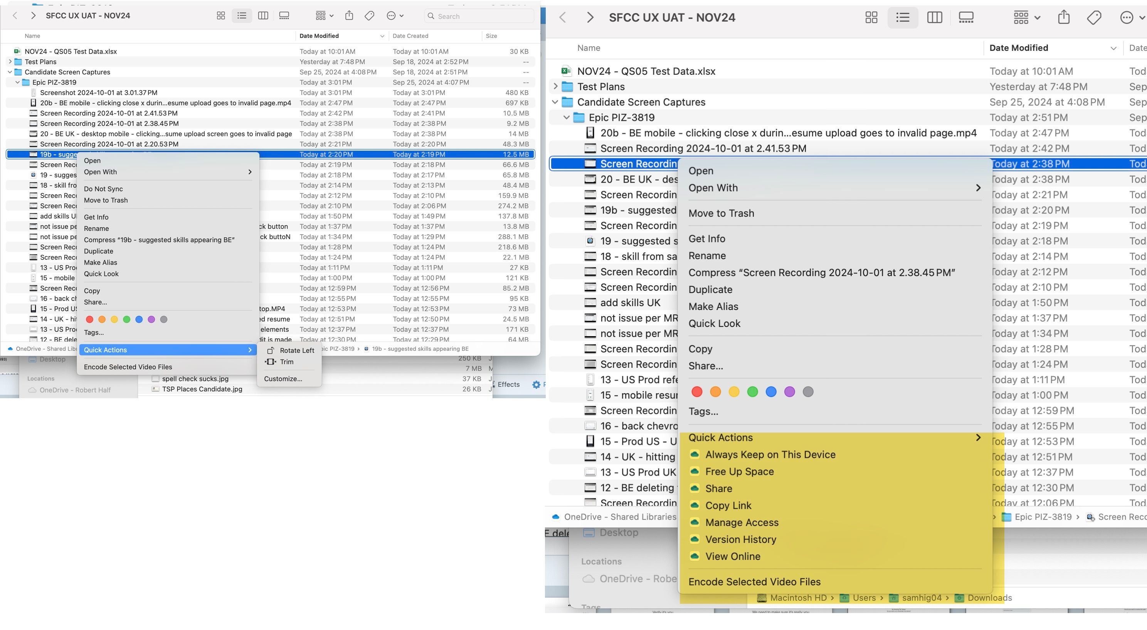Click the Downloads breadcrumb in the path bar
This screenshot has width=1147, height=630.
click(989, 598)
